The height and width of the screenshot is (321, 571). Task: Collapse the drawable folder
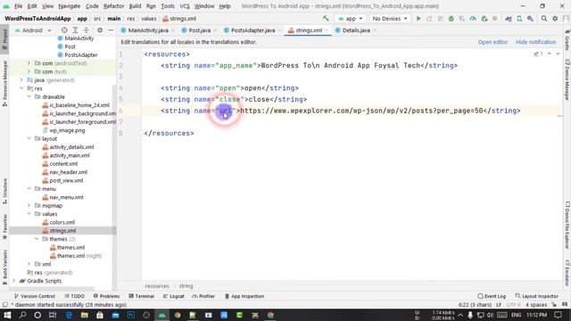pos(29,97)
